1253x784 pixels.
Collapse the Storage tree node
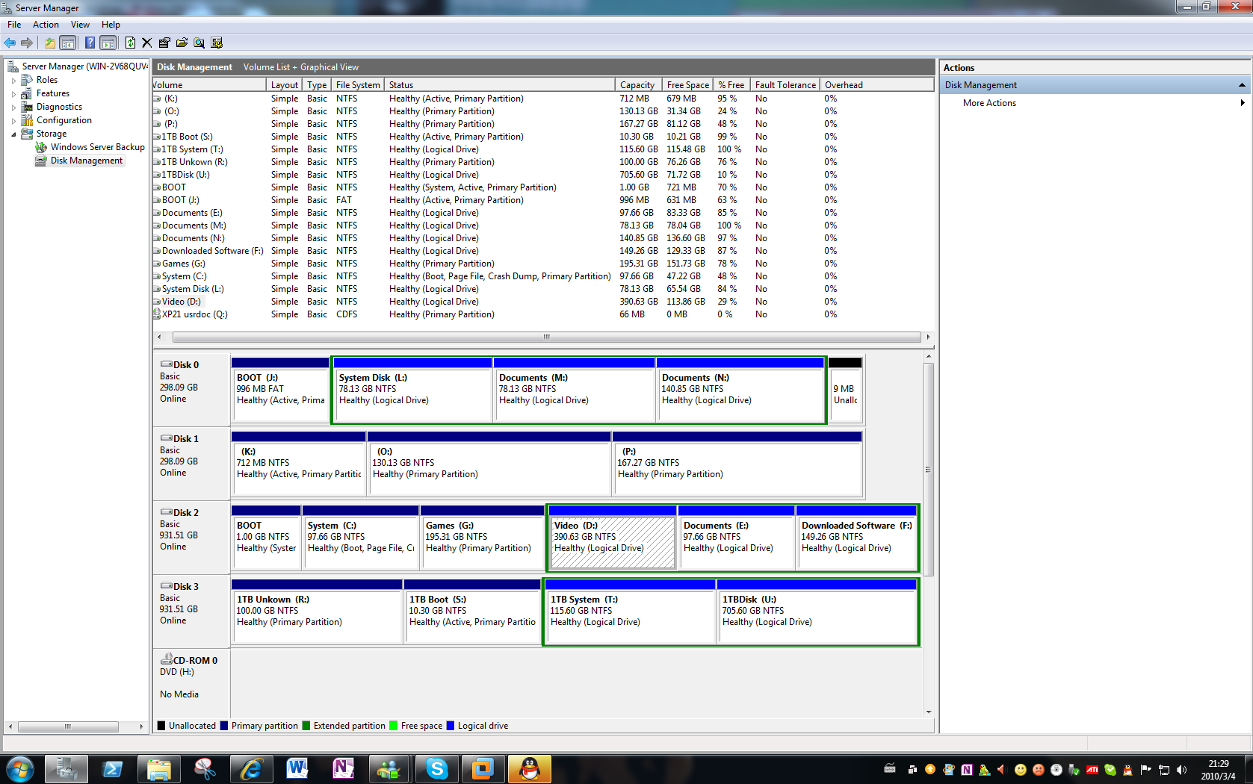(13, 134)
